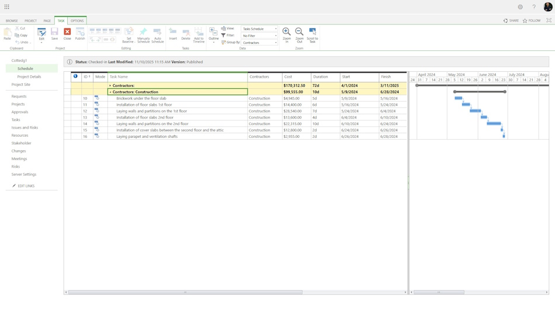The width and height of the screenshot is (555, 312).
Task: Switch to the PAGE tab
Action: tap(47, 21)
